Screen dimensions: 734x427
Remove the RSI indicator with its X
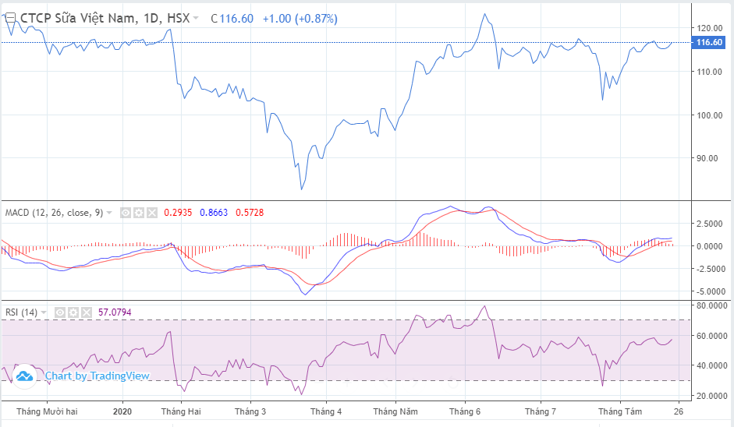click(x=87, y=312)
